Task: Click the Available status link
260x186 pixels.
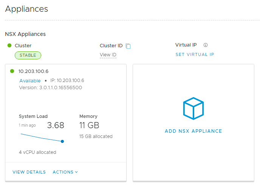Action: [30, 81]
